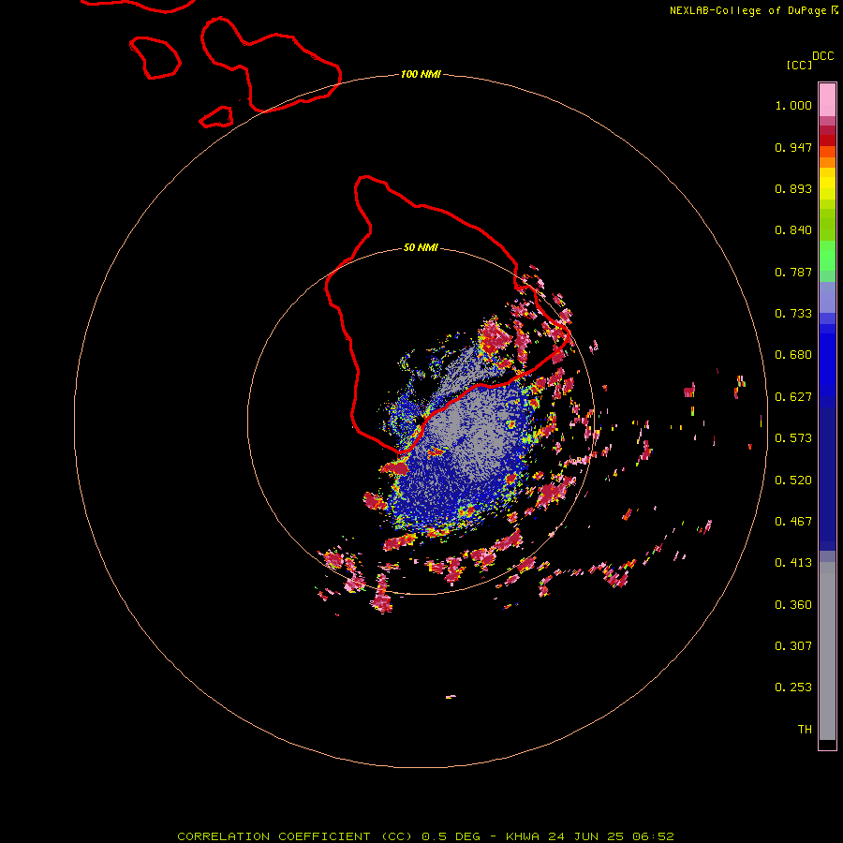
Task: Click the 0.413 color scale value
Action: pos(793,563)
